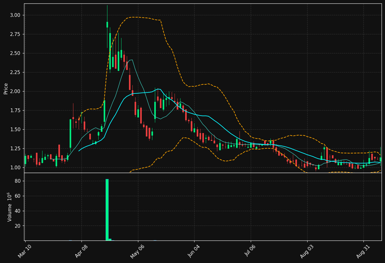Click the Jul 06 date label
This screenshot has width=385, height=263.
point(250,251)
